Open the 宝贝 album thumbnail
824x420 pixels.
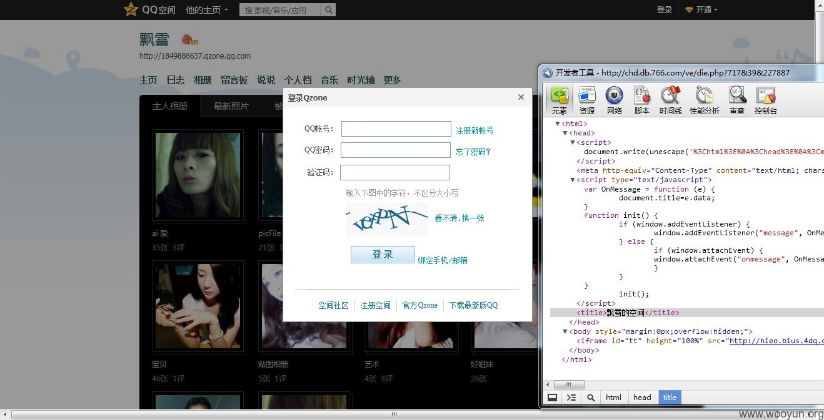(198, 305)
